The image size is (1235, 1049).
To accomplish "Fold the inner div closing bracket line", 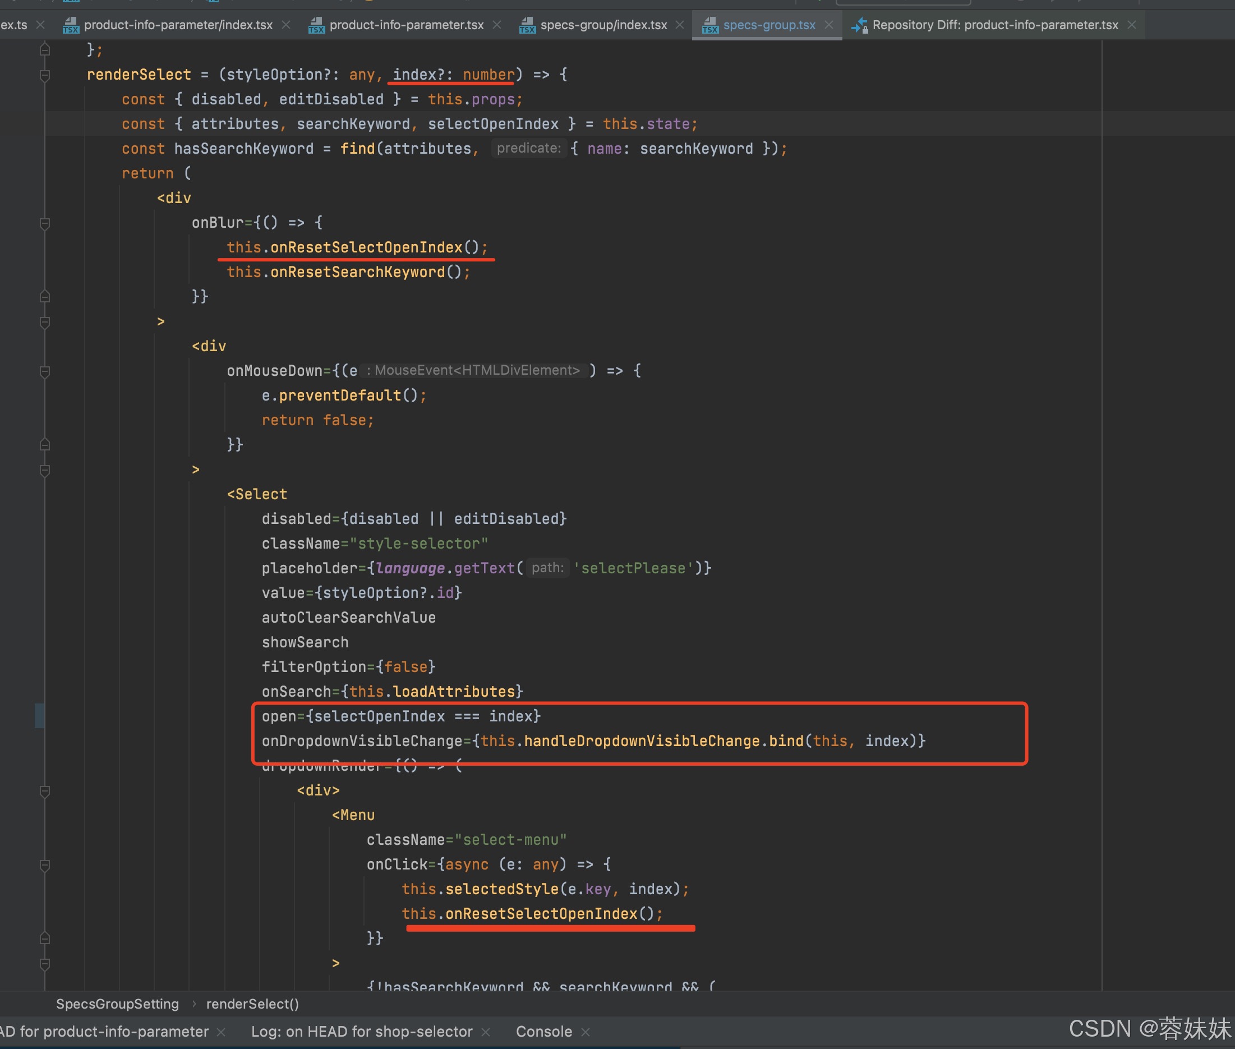I will click(45, 471).
